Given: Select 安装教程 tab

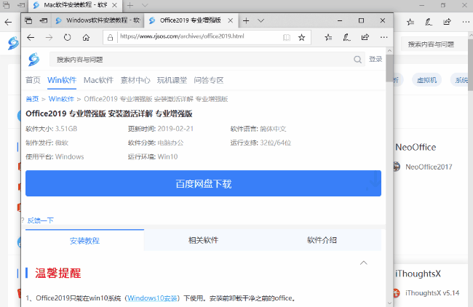Looking at the screenshot, I should coord(84,240).
